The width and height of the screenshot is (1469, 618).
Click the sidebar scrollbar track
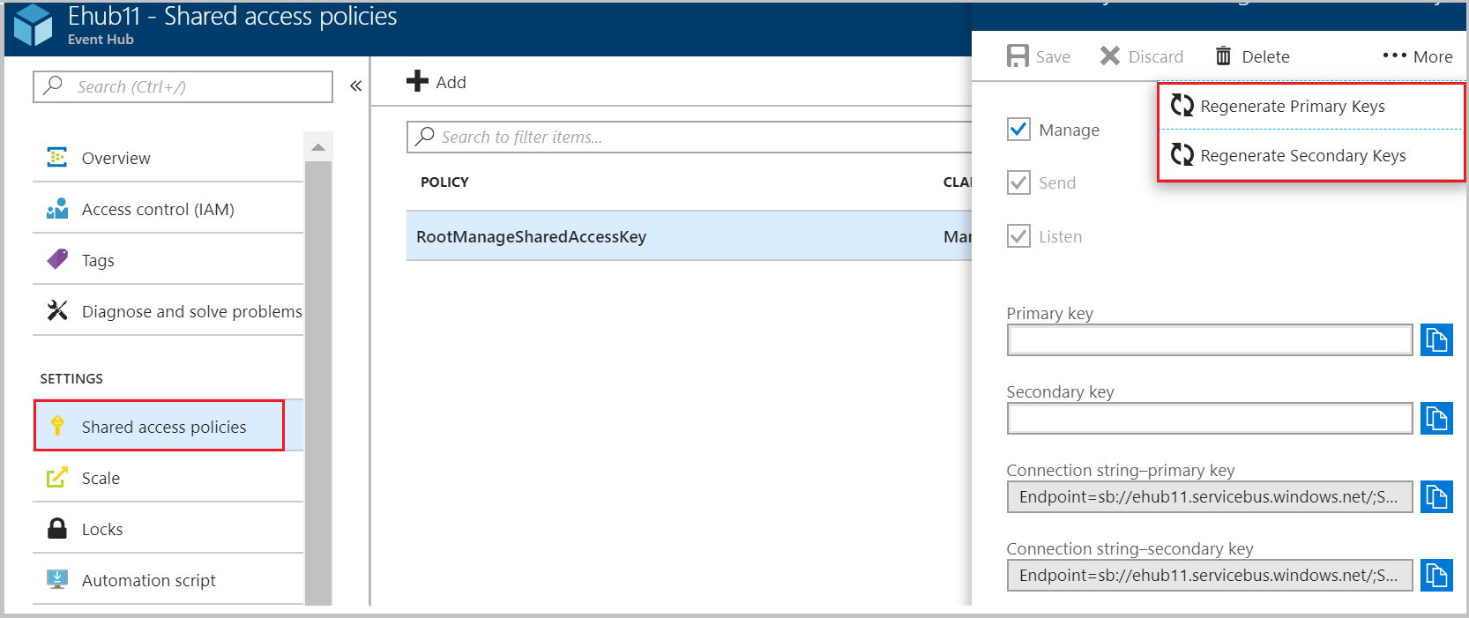pos(318,383)
